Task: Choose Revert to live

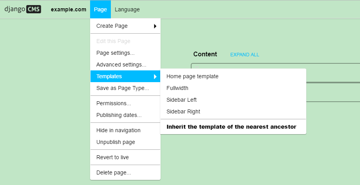Action: tap(112, 157)
